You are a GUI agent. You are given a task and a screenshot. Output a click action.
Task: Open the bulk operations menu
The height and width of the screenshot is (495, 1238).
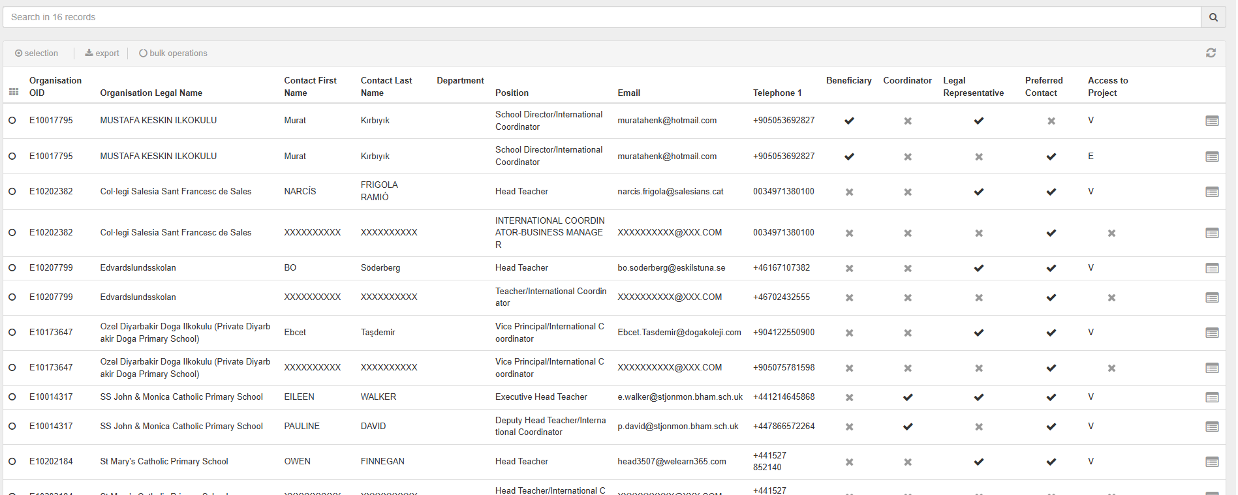173,53
